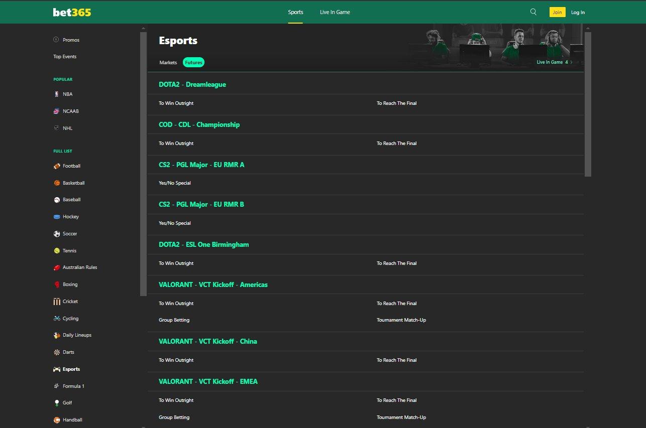Open Boxing via its glove icon
Image resolution: width=646 pixels, height=428 pixels.
pos(57,284)
